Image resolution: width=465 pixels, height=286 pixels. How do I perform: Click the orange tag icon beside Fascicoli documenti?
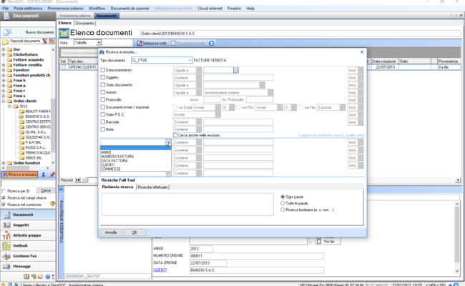52,41
